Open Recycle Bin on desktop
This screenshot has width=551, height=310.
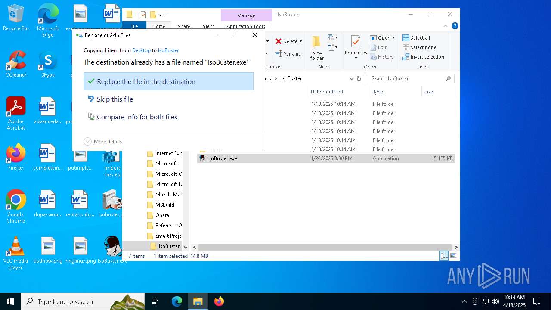tap(16, 18)
